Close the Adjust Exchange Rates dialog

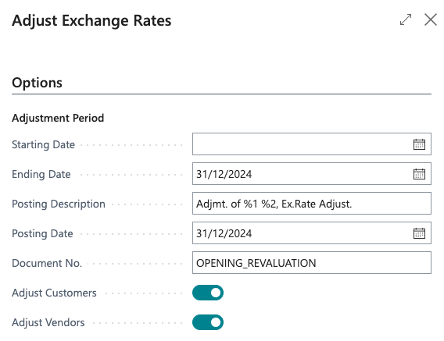[431, 20]
